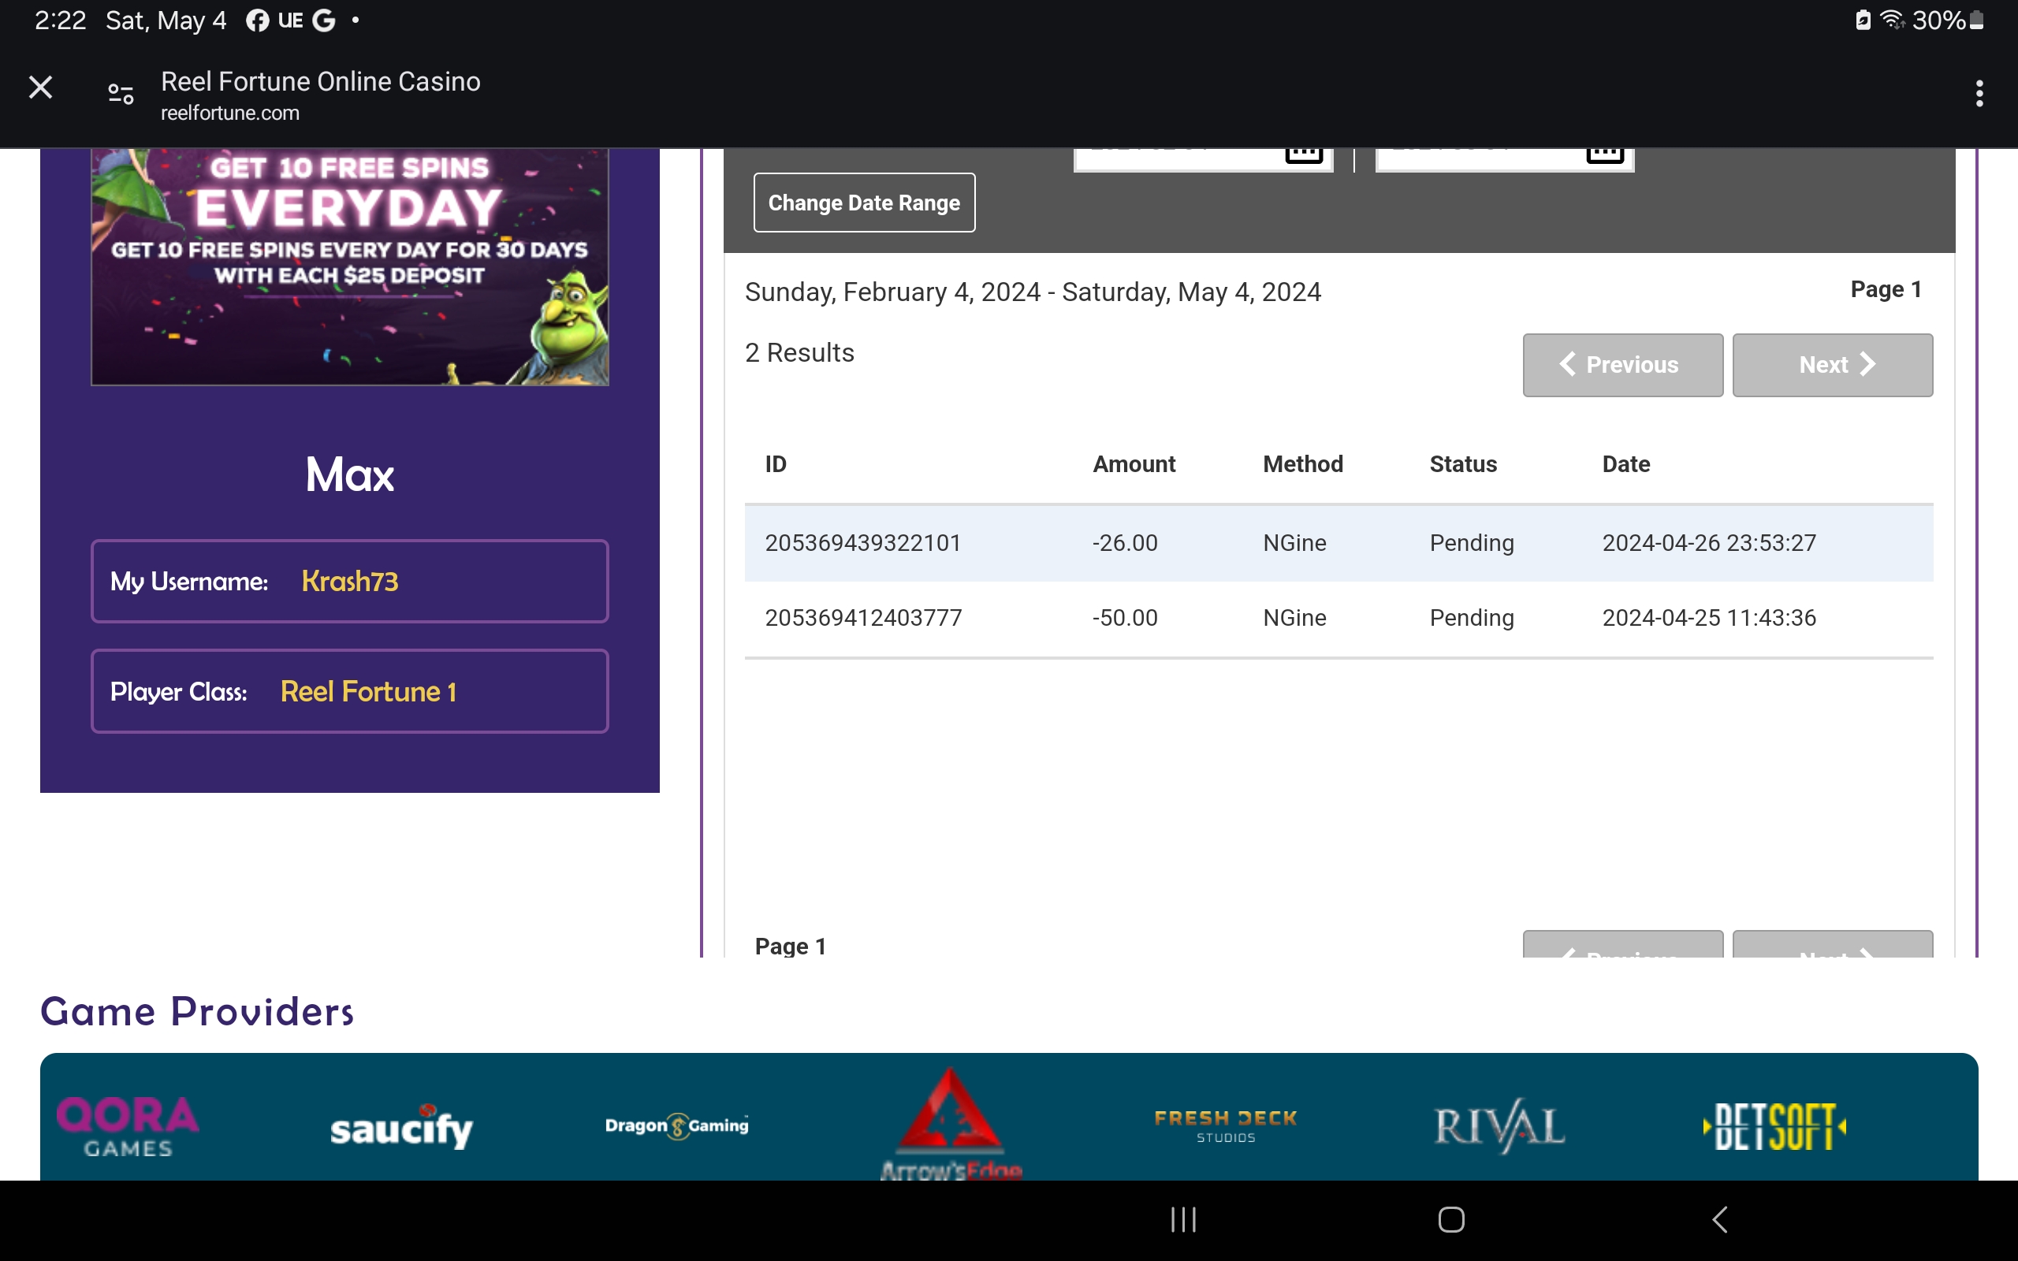Screen dimensions: 2018x1261
Task: Close the browser tab with X icon
Action: point(40,87)
